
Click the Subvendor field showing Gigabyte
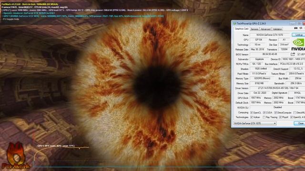pyautogui.click(x=259, y=59)
